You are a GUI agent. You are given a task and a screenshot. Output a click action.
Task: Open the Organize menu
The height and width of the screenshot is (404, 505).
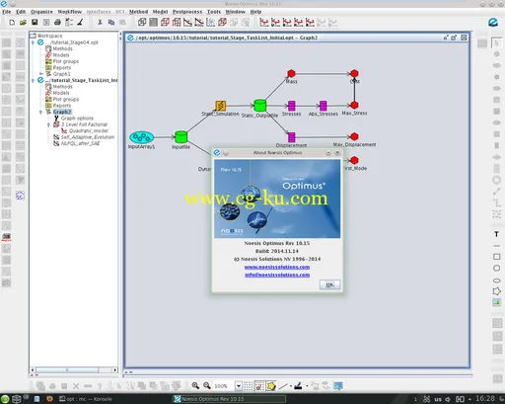(41, 12)
